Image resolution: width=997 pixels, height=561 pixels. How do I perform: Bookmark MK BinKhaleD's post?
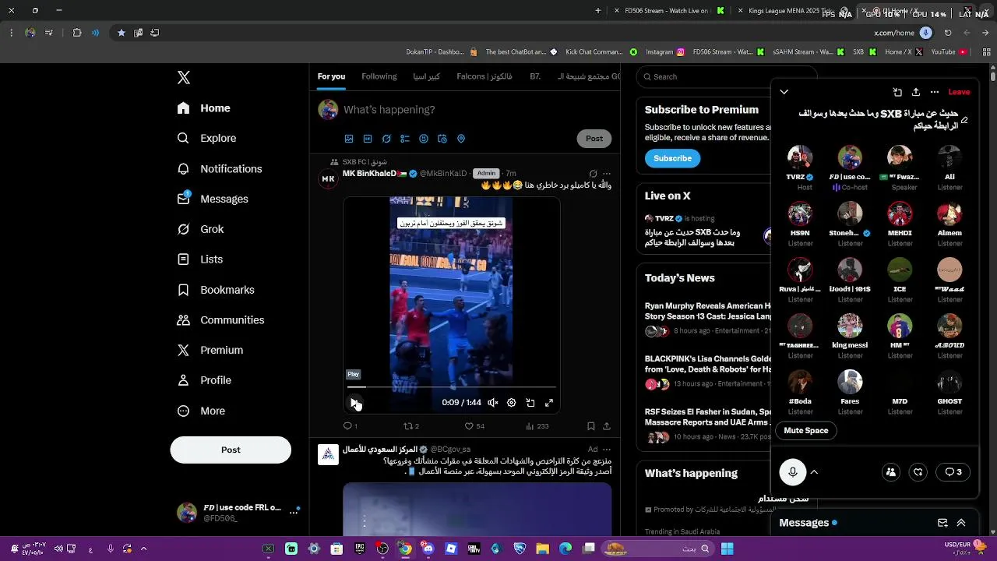tap(590, 426)
